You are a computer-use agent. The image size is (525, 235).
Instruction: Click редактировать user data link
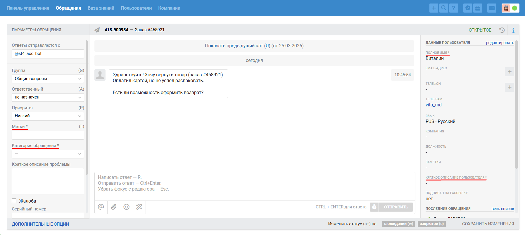(x=500, y=43)
